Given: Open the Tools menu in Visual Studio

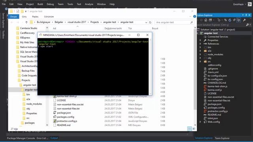Looking at the screenshot, I should pos(70,4).
